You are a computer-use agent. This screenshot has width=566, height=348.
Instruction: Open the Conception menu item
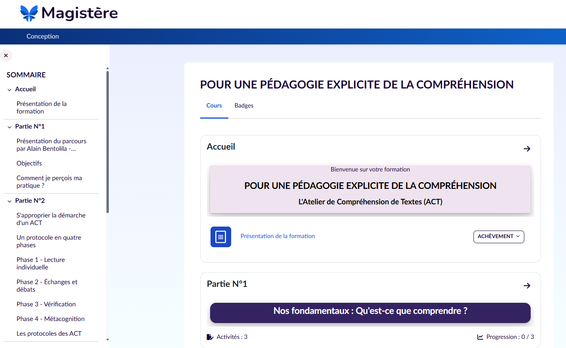click(x=42, y=36)
